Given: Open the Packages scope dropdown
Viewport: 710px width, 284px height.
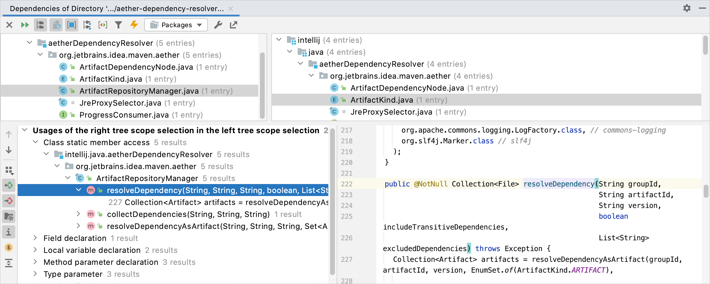Looking at the screenshot, I should coord(176,25).
